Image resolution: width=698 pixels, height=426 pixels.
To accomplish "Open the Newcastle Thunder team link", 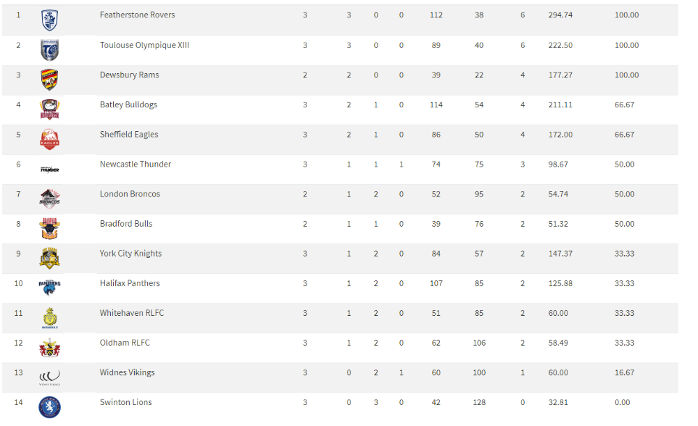I will tap(135, 165).
